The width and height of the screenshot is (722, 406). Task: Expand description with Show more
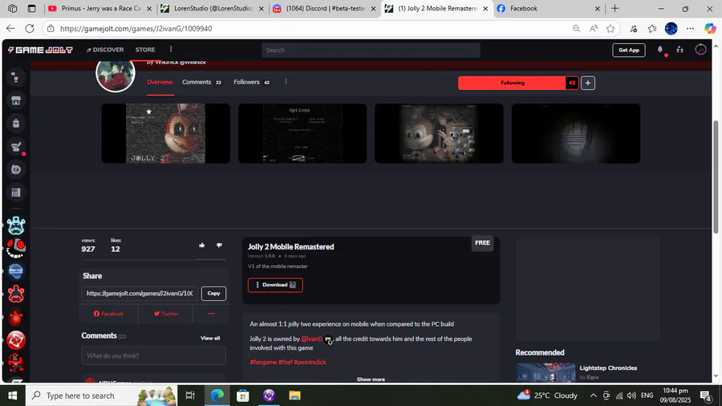371,380
